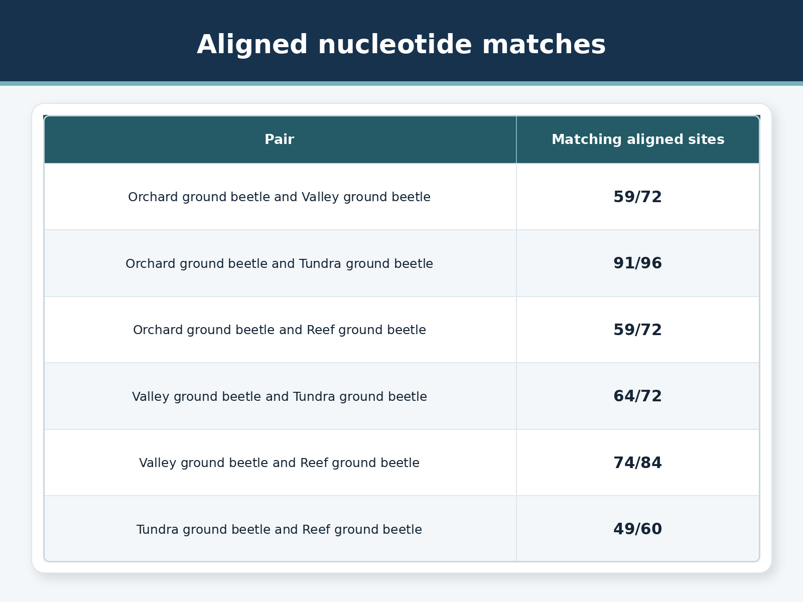This screenshot has width=803, height=602.
Task: Select the 'Matching aligned sites' column header
Action: (x=638, y=139)
